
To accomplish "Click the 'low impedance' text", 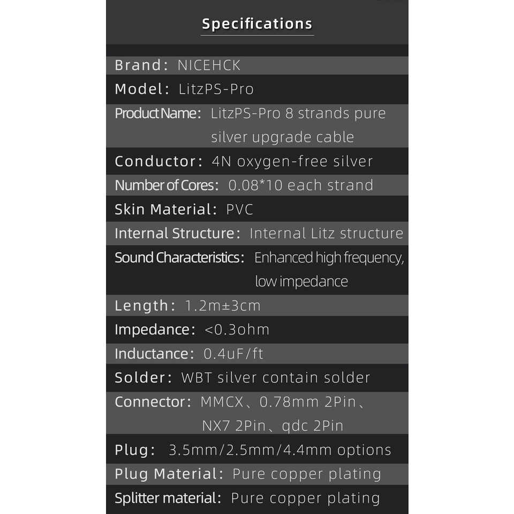I will [301, 282].
